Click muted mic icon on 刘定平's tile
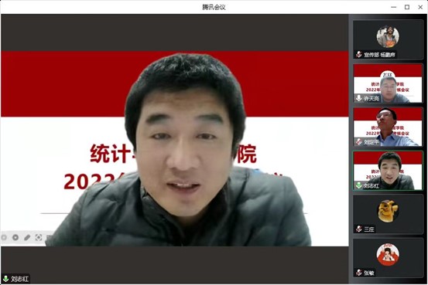428x285 pixels. 358,141
